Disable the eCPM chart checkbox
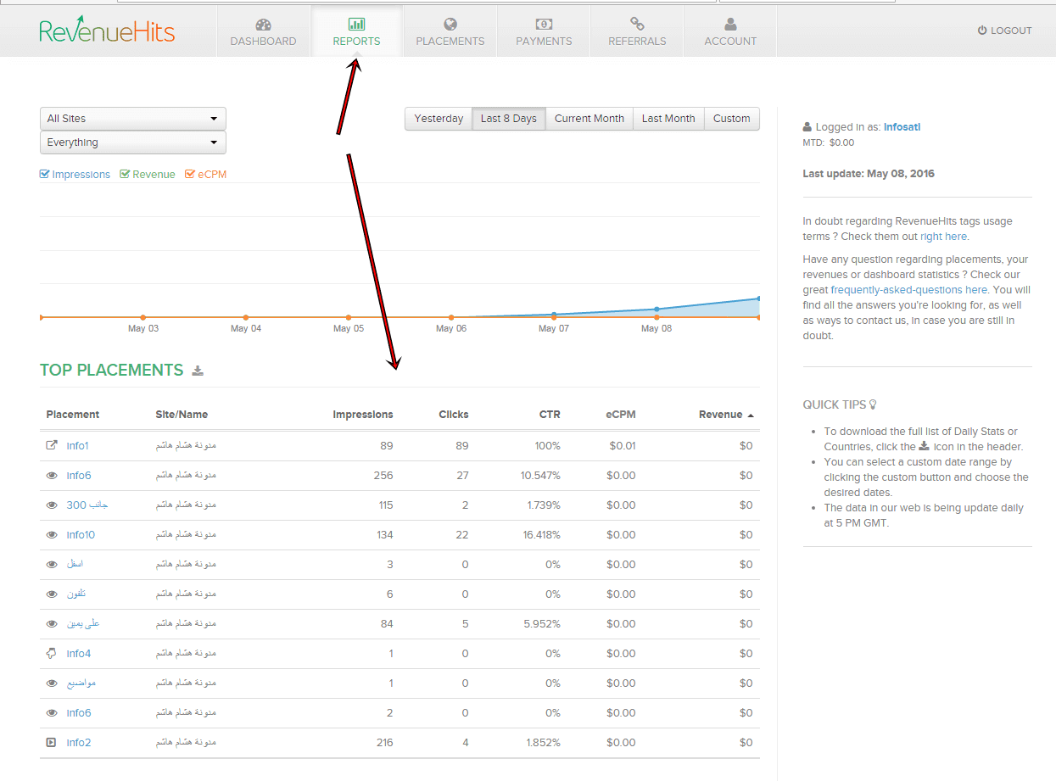The width and height of the screenshot is (1056, 781). coord(190,175)
